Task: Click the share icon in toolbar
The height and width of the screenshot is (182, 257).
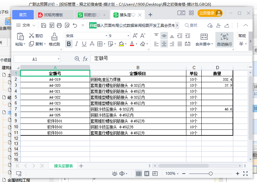Action: [x=227, y=25]
